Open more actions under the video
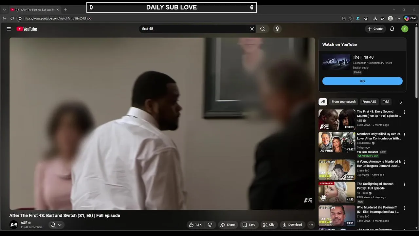419x236 pixels. tap(311, 225)
